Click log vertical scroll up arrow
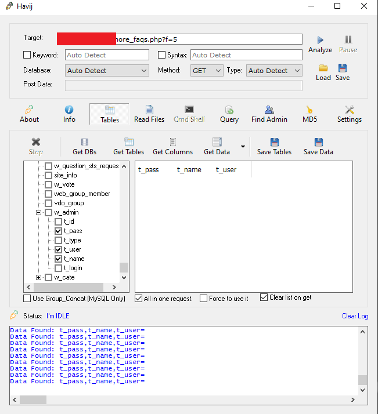This screenshot has width=378, height=414. click(362, 332)
